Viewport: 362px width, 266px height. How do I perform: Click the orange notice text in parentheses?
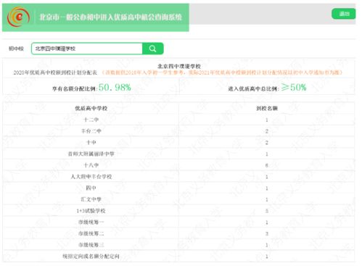[222, 72]
